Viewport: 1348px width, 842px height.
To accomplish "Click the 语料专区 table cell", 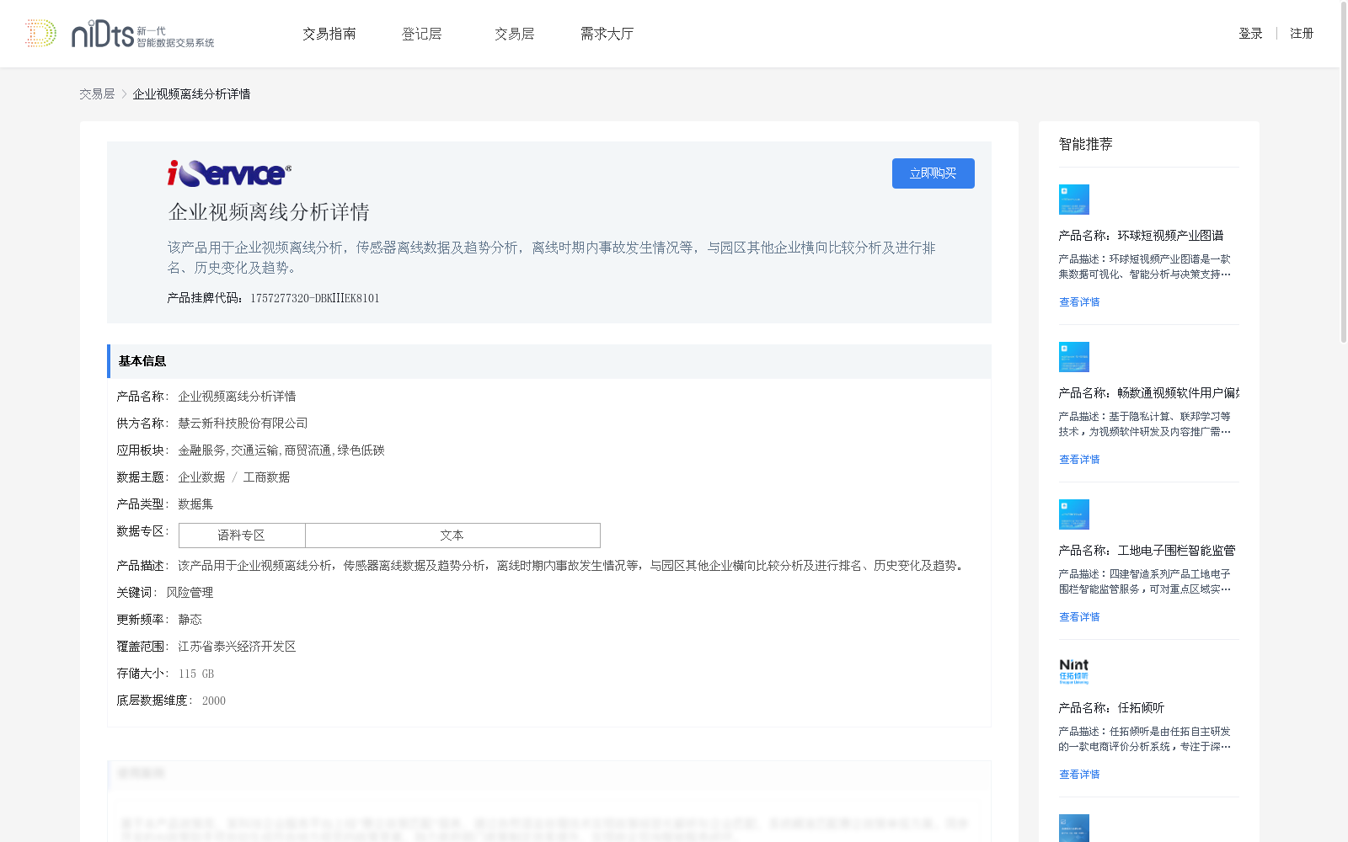I will (x=242, y=536).
